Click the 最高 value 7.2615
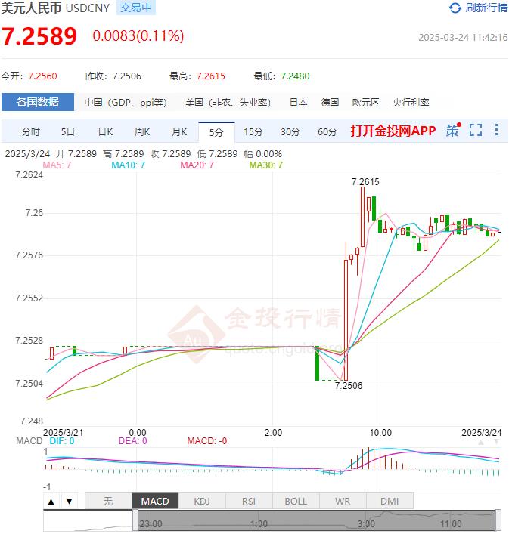Viewport: 509px width, 534px height. pos(211,76)
